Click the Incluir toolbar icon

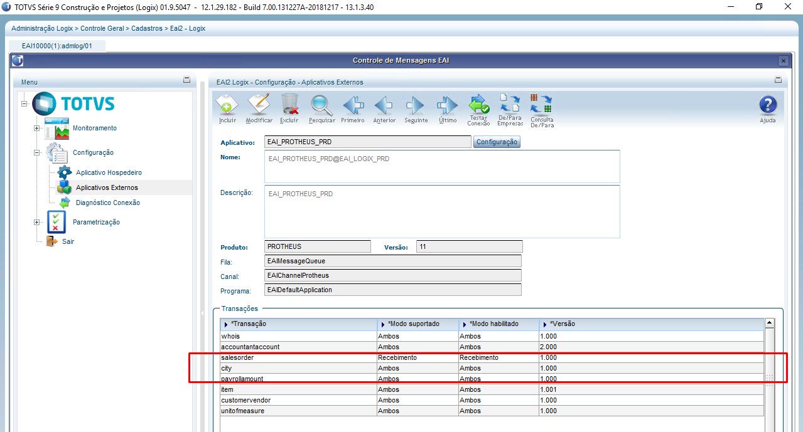227,108
